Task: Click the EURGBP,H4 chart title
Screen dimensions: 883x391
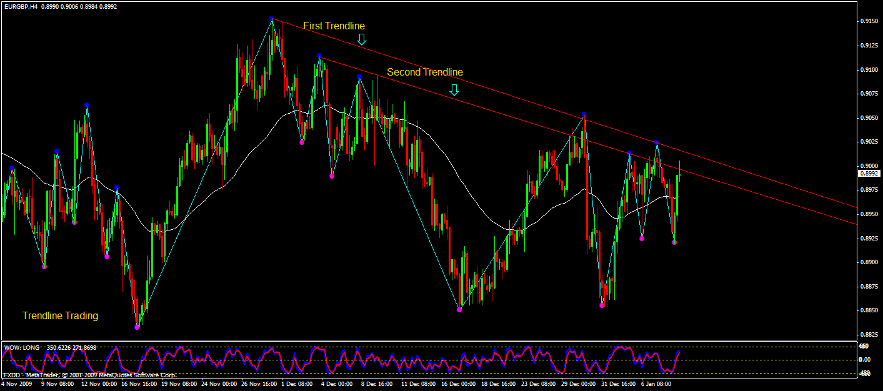Action: click(20, 6)
